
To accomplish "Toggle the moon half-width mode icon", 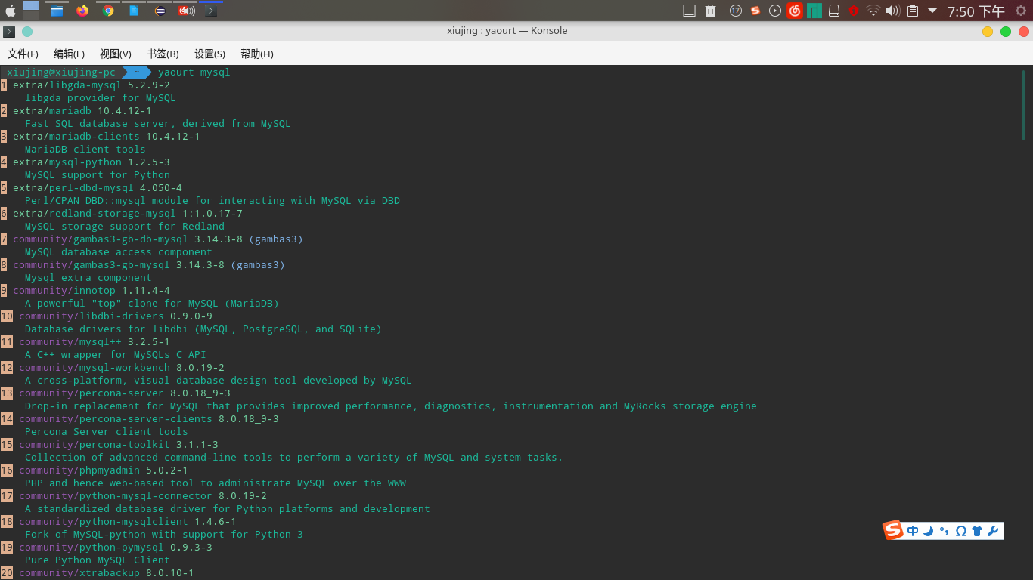I will [929, 531].
